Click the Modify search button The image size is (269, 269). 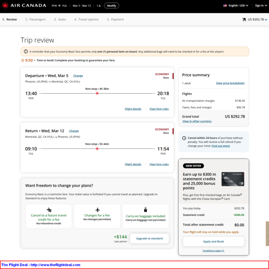click(112, 6)
